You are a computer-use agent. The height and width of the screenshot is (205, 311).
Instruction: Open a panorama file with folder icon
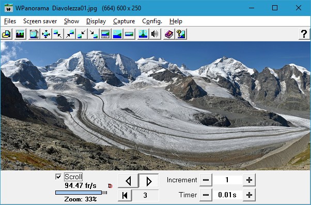click(x=7, y=34)
